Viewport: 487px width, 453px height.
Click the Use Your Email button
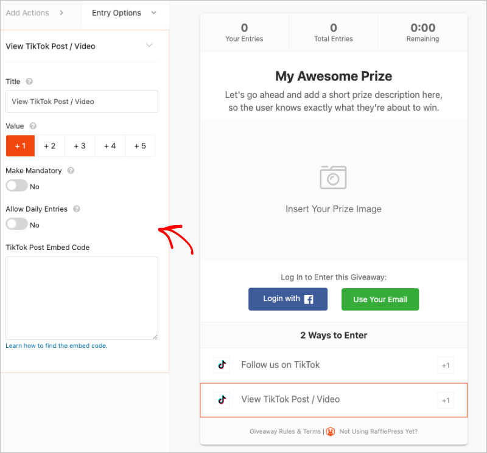point(380,299)
